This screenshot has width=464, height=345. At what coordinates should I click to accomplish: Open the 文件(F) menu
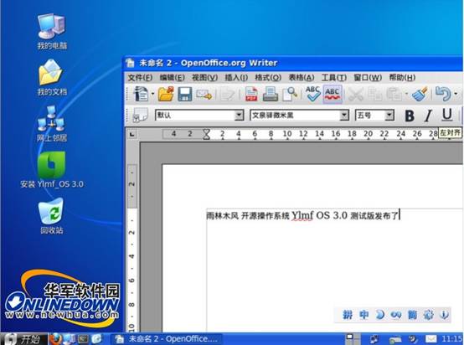point(140,78)
